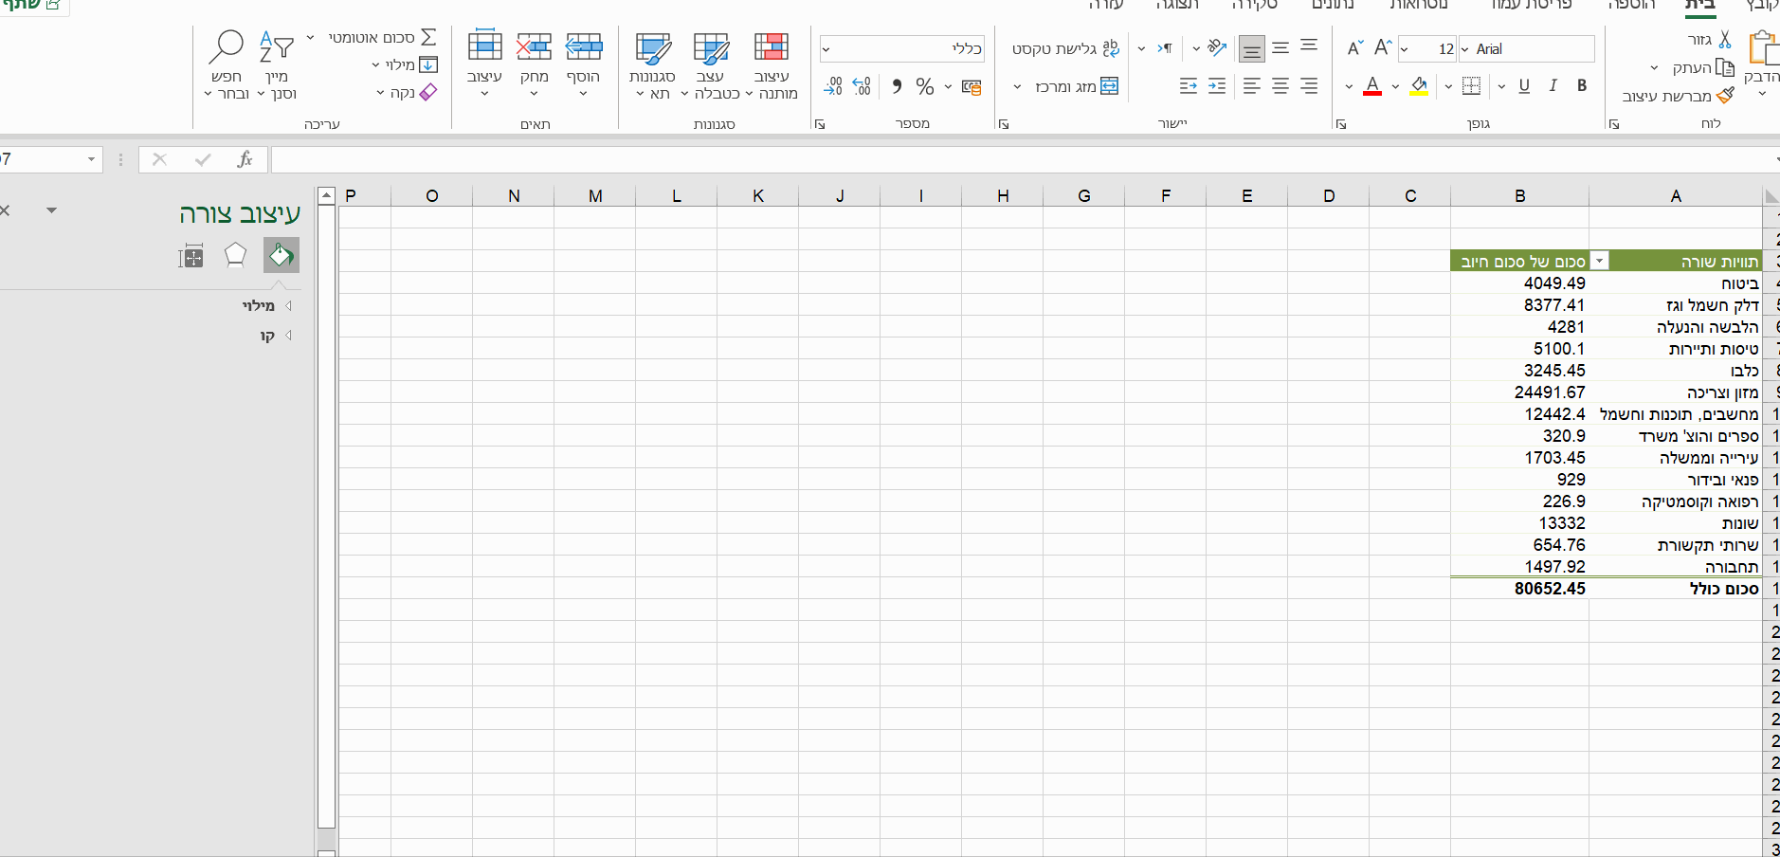The height and width of the screenshot is (857, 1780).
Task: Click the text direction paragraph icon
Action: (x=1165, y=48)
